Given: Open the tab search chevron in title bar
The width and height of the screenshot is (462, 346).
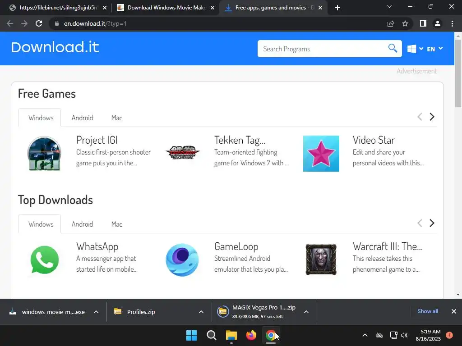Looking at the screenshot, I should pos(389,6).
